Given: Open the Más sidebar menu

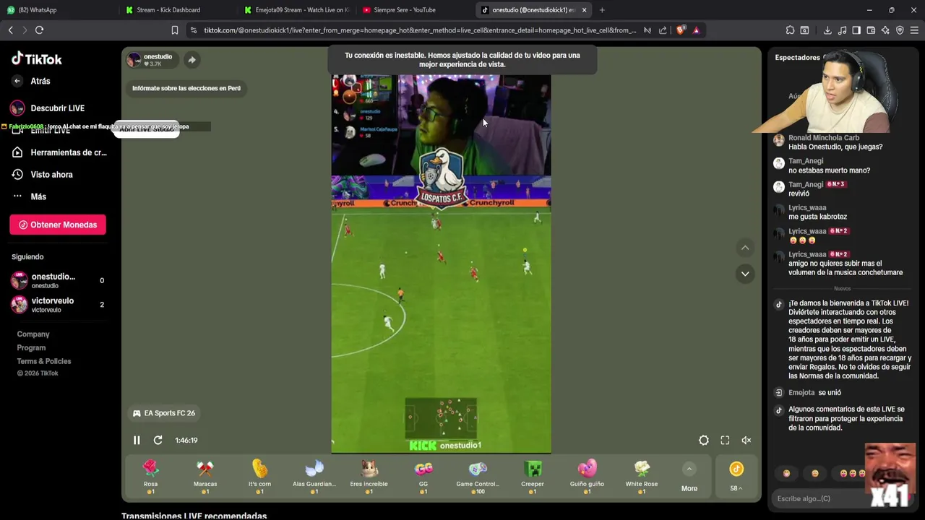Looking at the screenshot, I should coord(29,196).
